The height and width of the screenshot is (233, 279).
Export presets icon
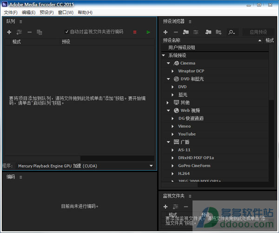pyautogui.click(x=219, y=32)
